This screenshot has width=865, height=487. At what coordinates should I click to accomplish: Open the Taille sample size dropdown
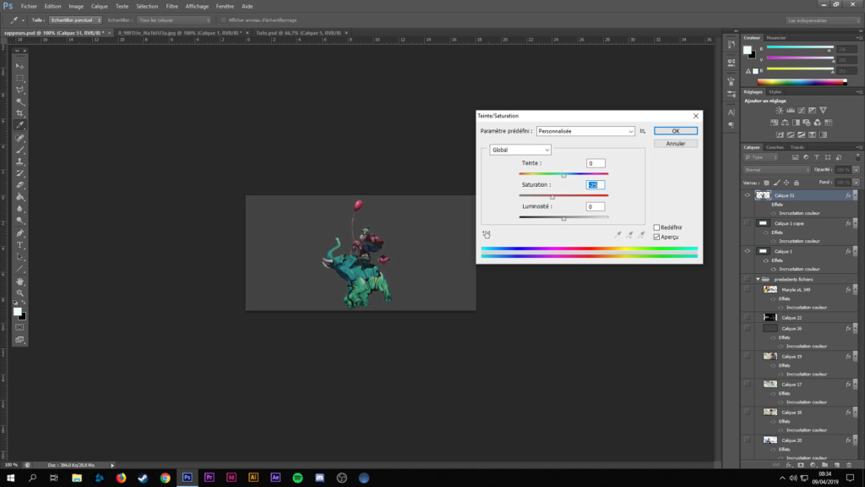tap(75, 20)
